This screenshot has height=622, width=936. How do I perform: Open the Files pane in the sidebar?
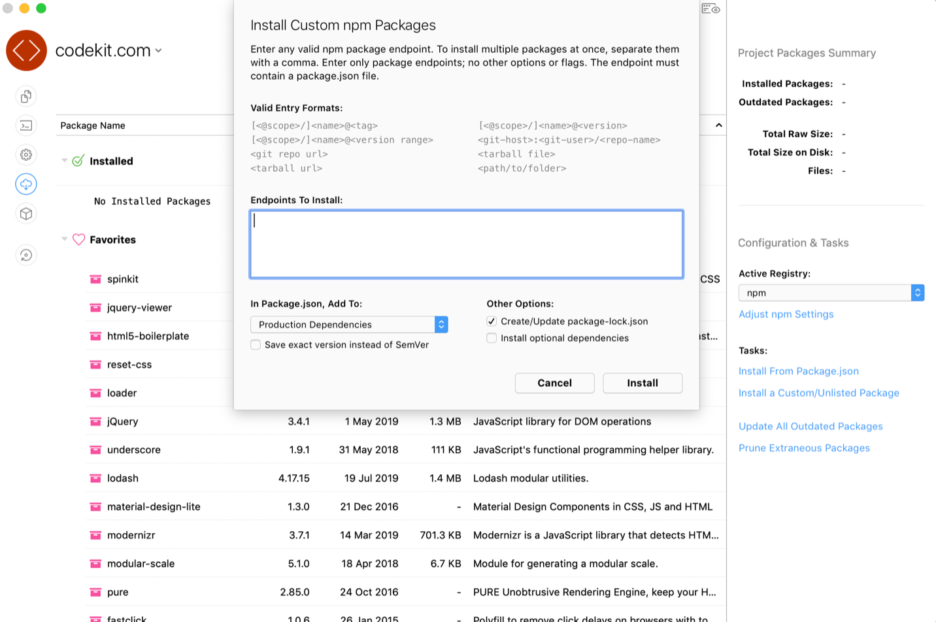coord(25,96)
